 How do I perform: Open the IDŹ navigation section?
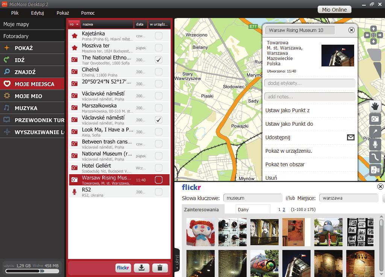(32, 60)
